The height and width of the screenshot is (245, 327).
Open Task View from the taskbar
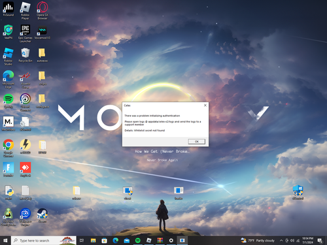click(x=82, y=240)
